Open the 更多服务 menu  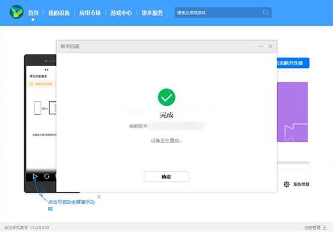tap(152, 13)
